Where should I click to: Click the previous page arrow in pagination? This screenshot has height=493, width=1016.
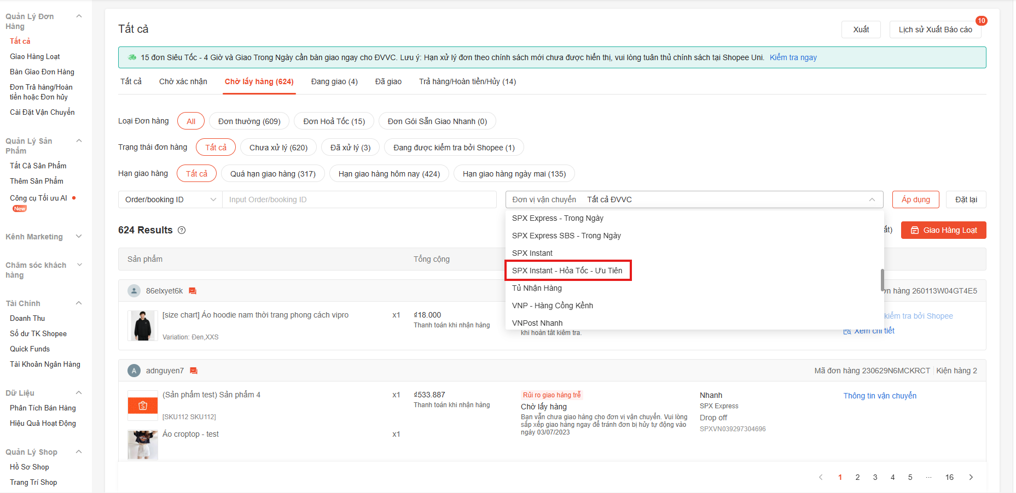[821, 477]
